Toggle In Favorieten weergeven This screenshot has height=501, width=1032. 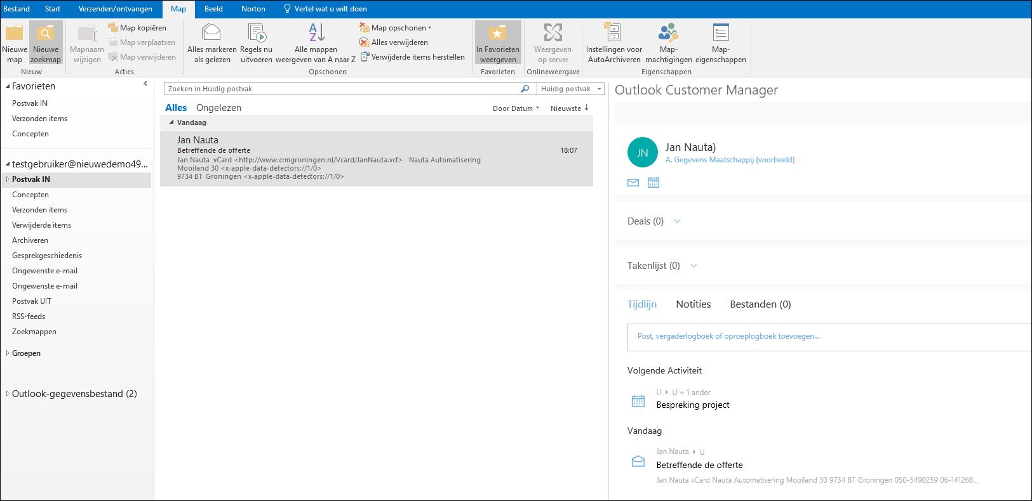coord(498,43)
